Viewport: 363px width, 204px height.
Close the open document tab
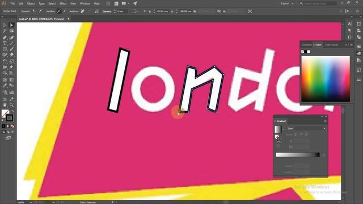point(69,19)
